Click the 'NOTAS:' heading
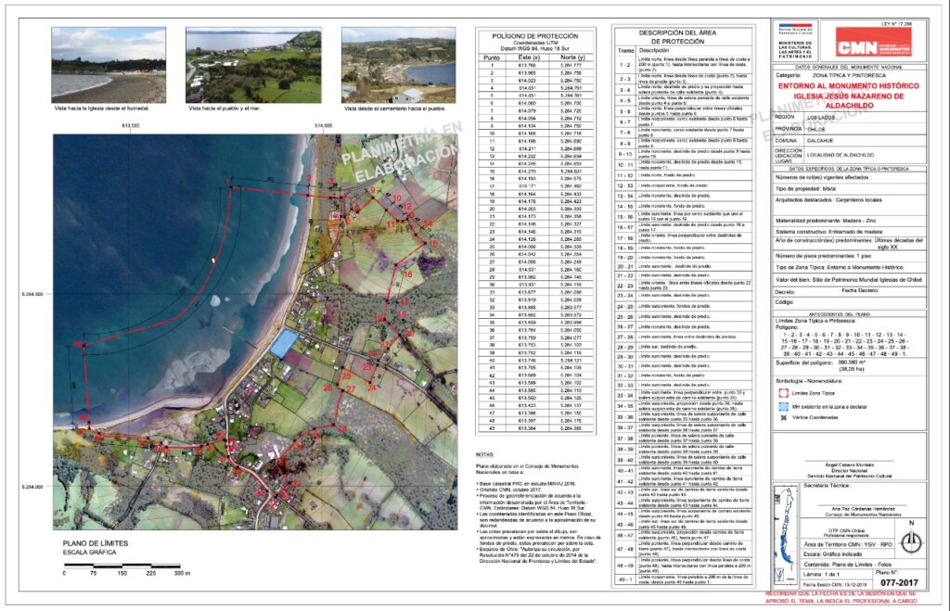The image size is (950, 611). (484, 454)
